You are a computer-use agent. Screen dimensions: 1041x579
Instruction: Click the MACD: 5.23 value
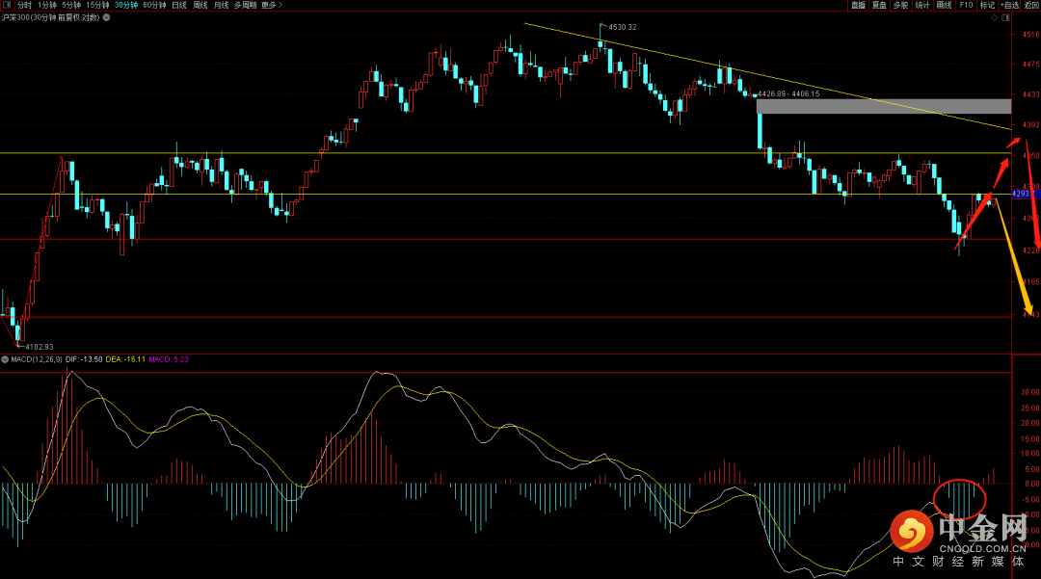click(x=169, y=359)
